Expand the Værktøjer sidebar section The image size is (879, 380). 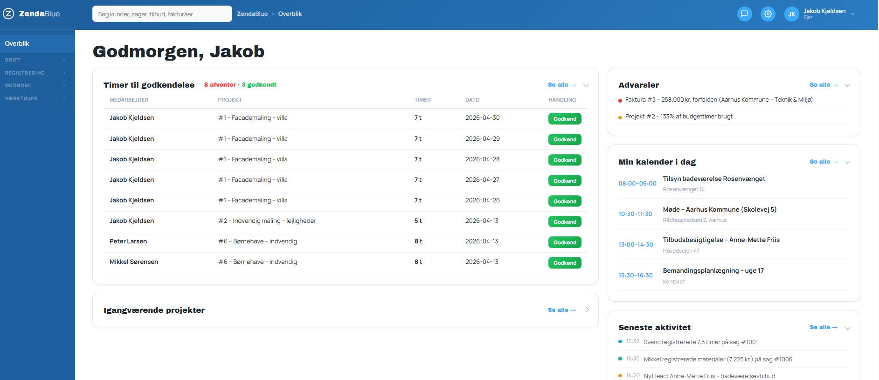point(35,98)
